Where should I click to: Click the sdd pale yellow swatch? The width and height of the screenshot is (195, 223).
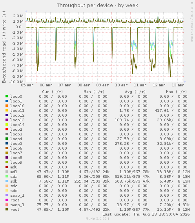pyautogui.click(x=7, y=190)
